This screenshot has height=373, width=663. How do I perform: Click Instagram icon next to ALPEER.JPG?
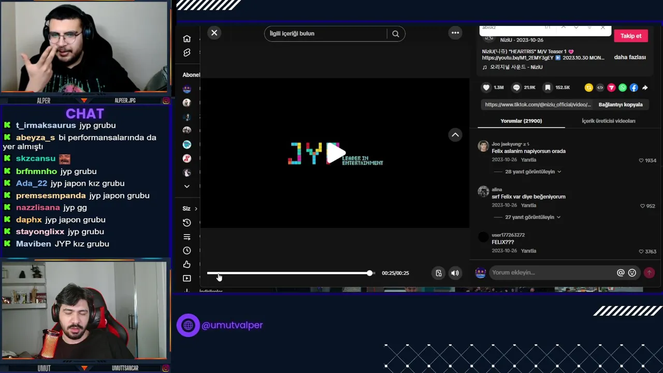pyautogui.click(x=166, y=101)
